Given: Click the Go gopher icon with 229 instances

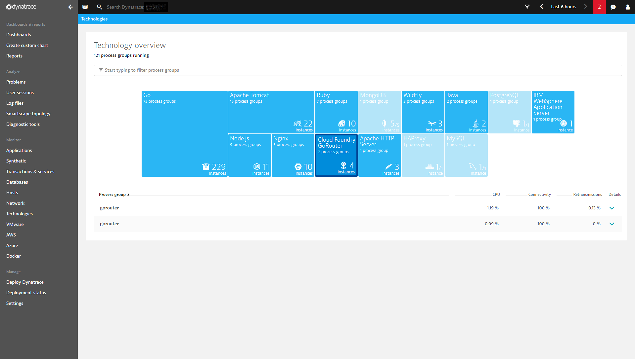Looking at the screenshot, I should click(x=206, y=167).
